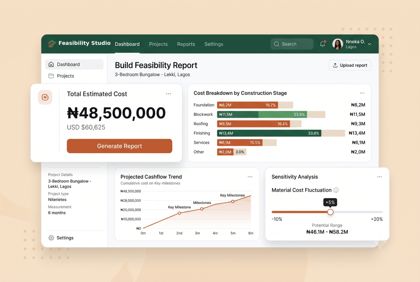Open the Projects tab in top navigation

tap(158, 44)
